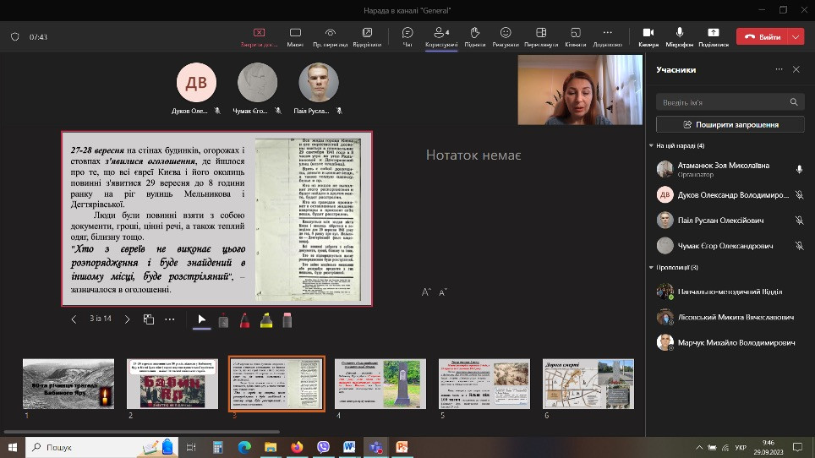Screen dimensions: 815x458
Task: Open slide grid view icon
Action: tap(149, 319)
